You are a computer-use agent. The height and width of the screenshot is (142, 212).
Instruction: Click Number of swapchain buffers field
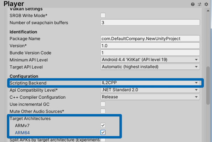150,22
